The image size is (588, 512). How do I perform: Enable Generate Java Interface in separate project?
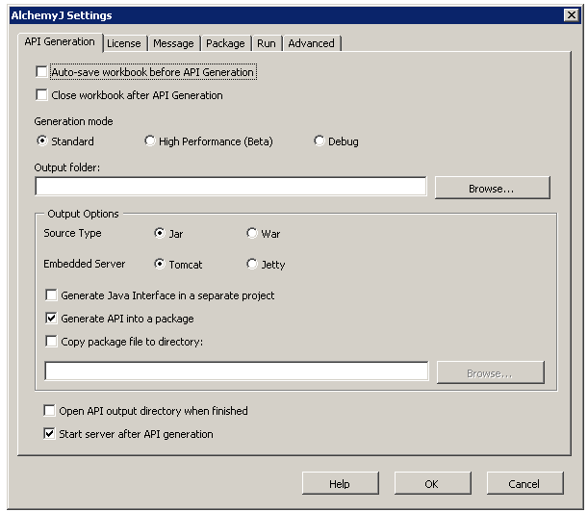(x=52, y=295)
